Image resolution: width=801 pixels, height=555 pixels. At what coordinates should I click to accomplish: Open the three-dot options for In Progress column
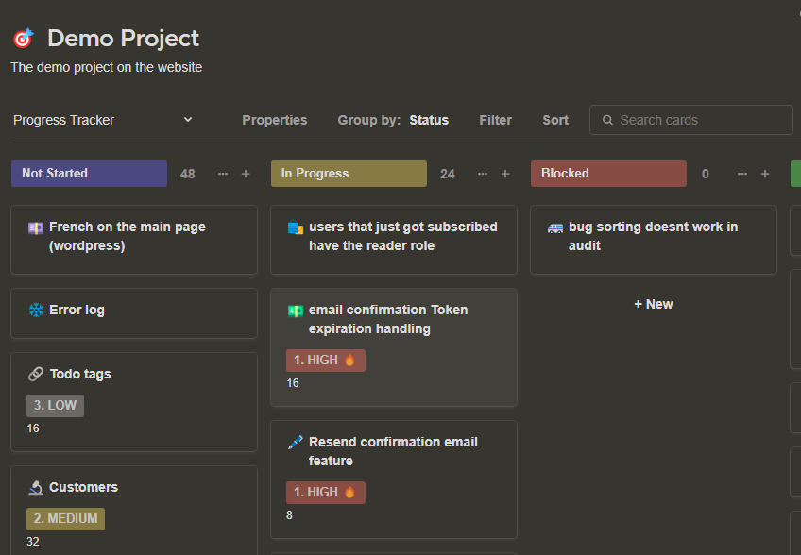click(483, 174)
